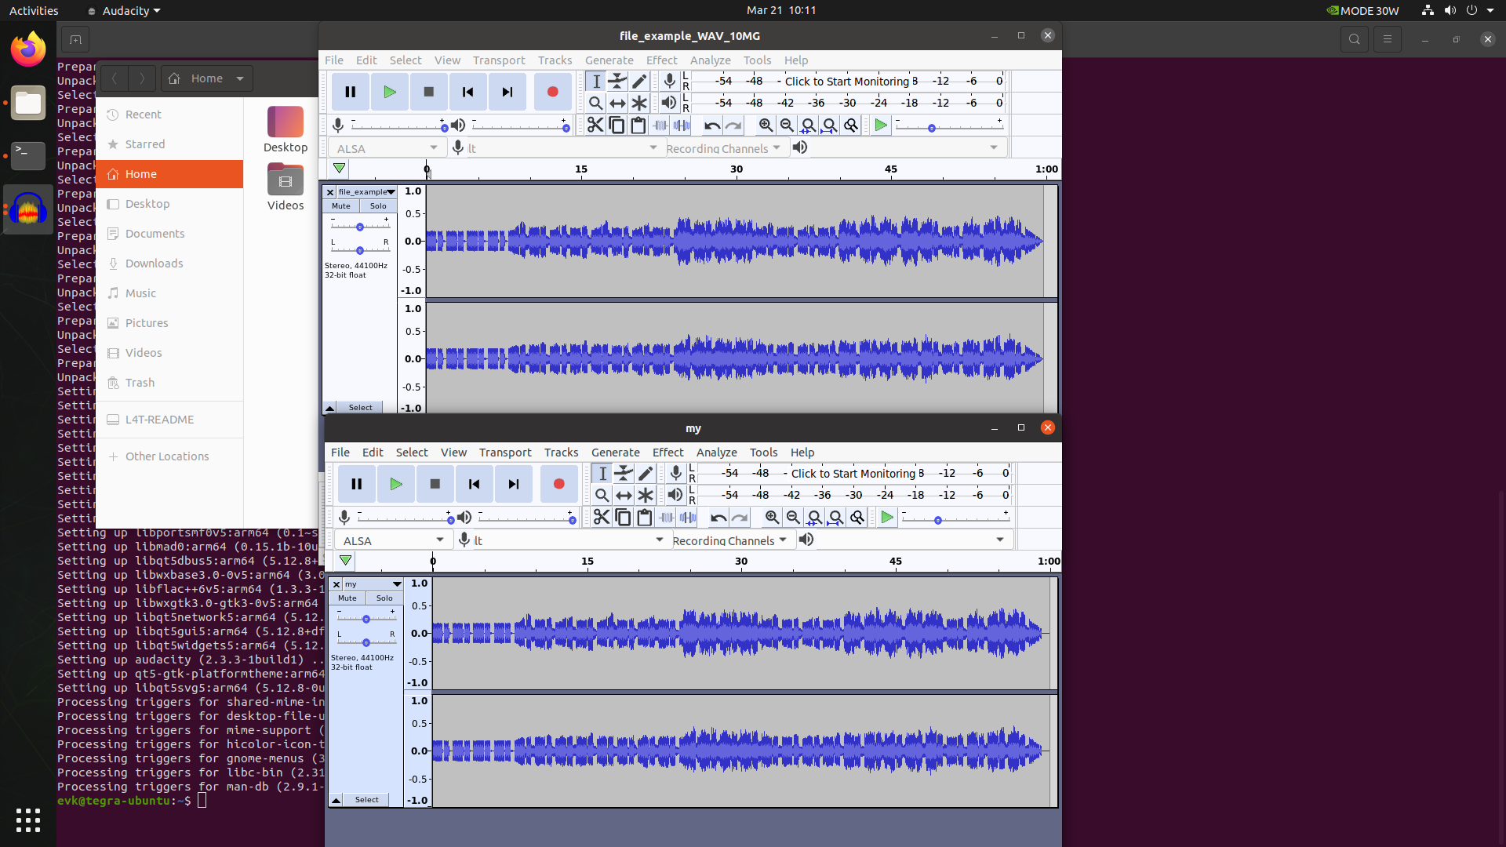Click Skip to End in the top window
This screenshot has height=847, width=1506.
pyautogui.click(x=507, y=92)
